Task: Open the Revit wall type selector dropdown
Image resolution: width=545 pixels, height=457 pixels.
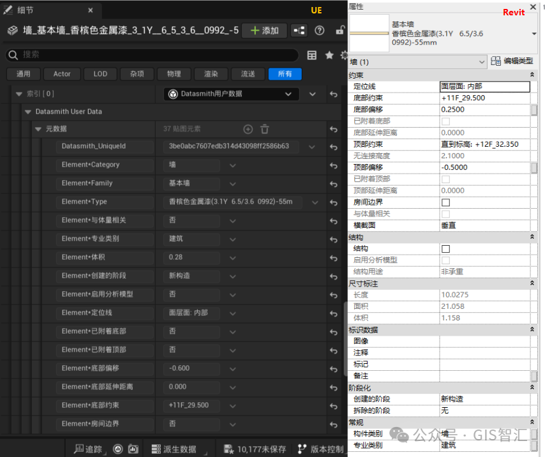Action: click(x=534, y=34)
